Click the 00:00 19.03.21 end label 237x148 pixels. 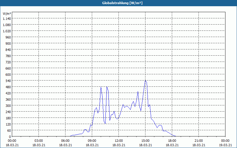pos(225,143)
